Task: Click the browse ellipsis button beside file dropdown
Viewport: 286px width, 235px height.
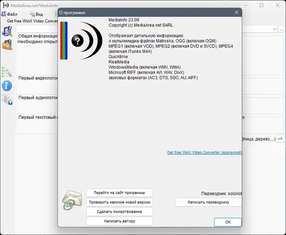Action: pyautogui.click(x=281, y=29)
